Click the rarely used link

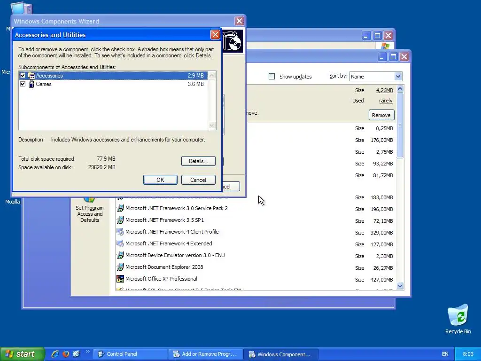coord(386,101)
